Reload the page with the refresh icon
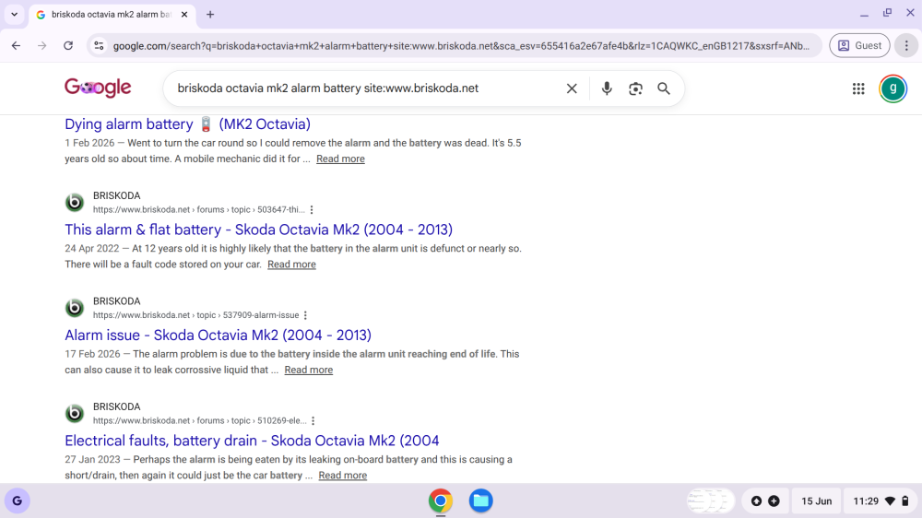This screenshot has width=922, height=518. click(x=68, y=46)
